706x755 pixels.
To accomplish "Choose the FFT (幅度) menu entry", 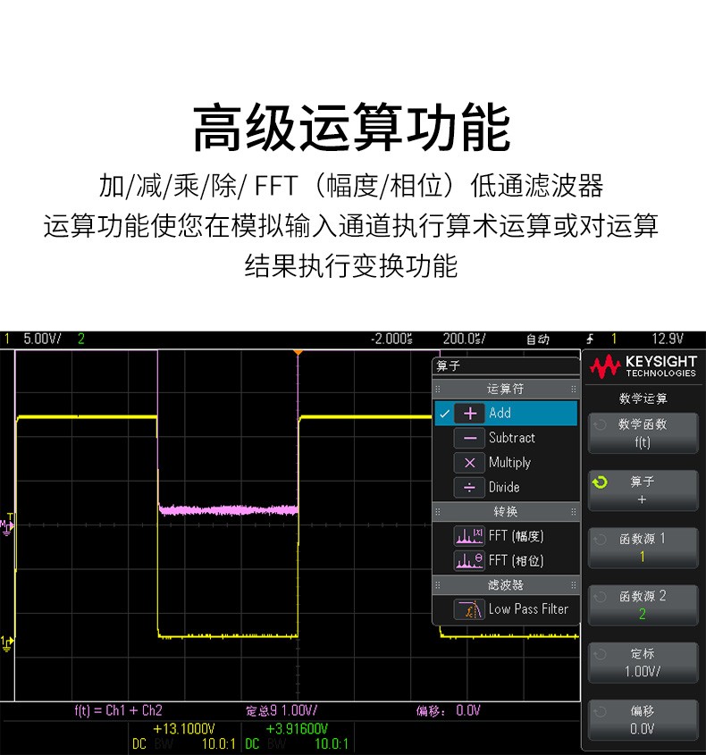I will pyautogui.click(x=506, y=536).
